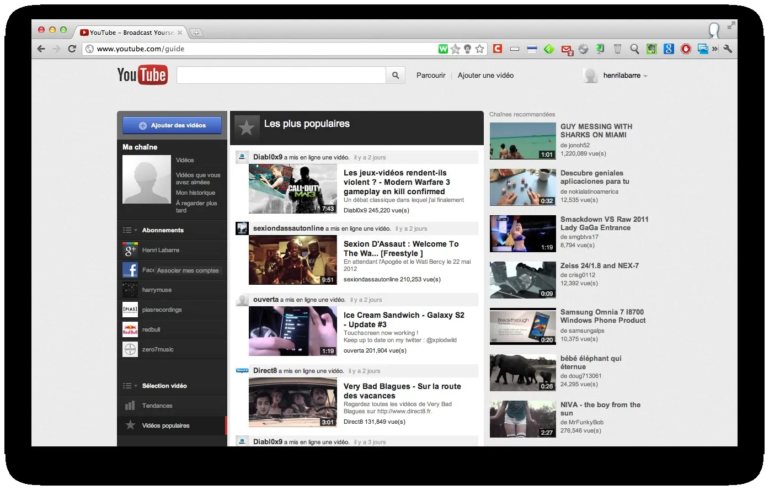Open the Chrome wrench menu
This screenshot has width=769, height=490.
(x=728, y=49)
